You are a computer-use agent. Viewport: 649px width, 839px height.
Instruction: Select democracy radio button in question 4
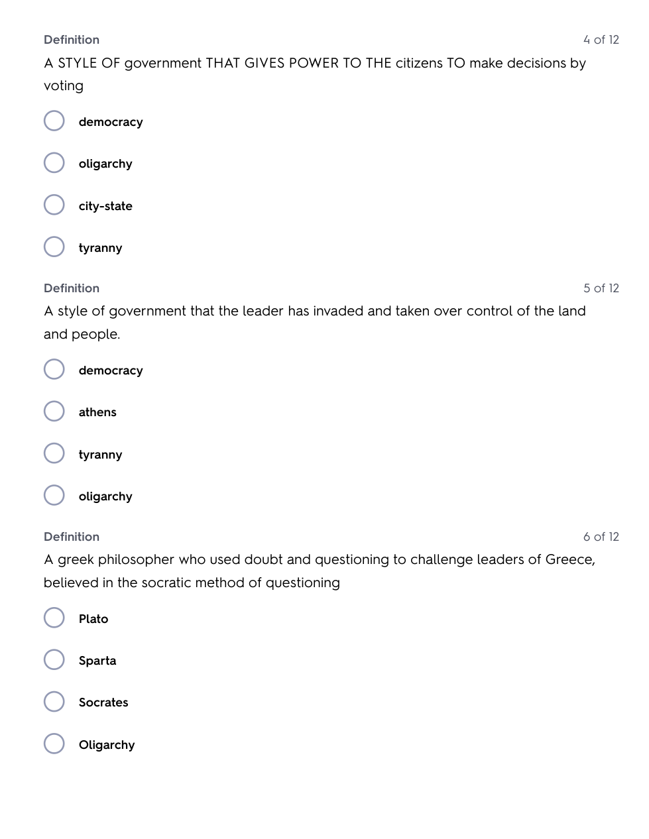click(54, 121)
